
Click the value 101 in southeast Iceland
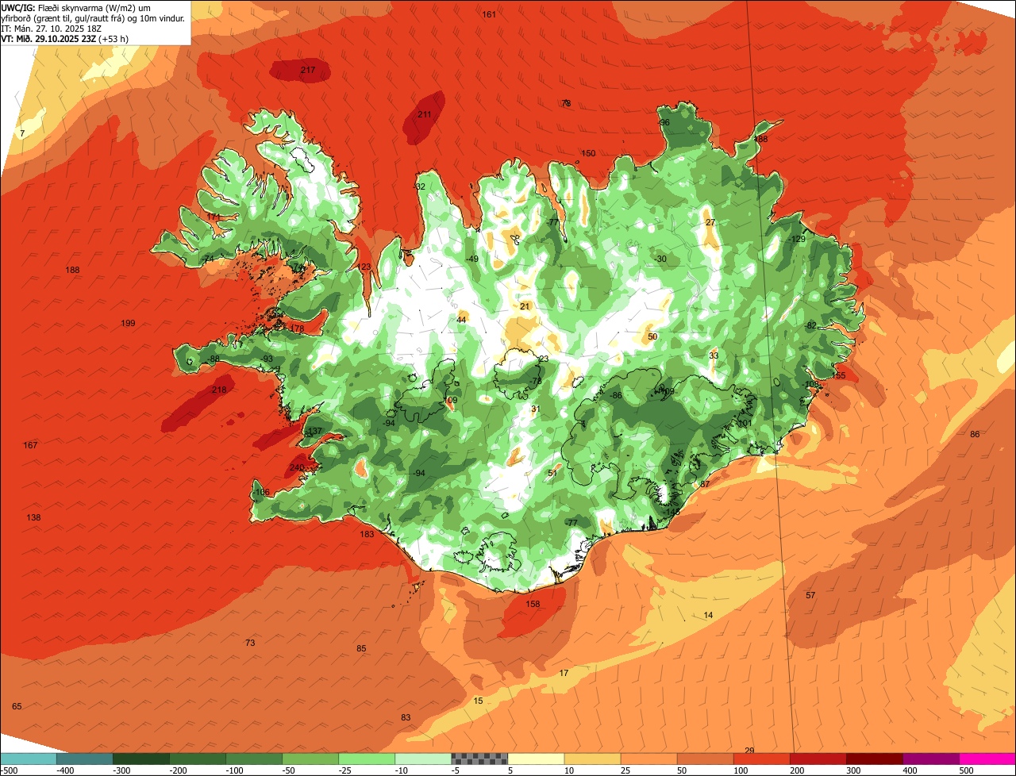tap(744, 423)
